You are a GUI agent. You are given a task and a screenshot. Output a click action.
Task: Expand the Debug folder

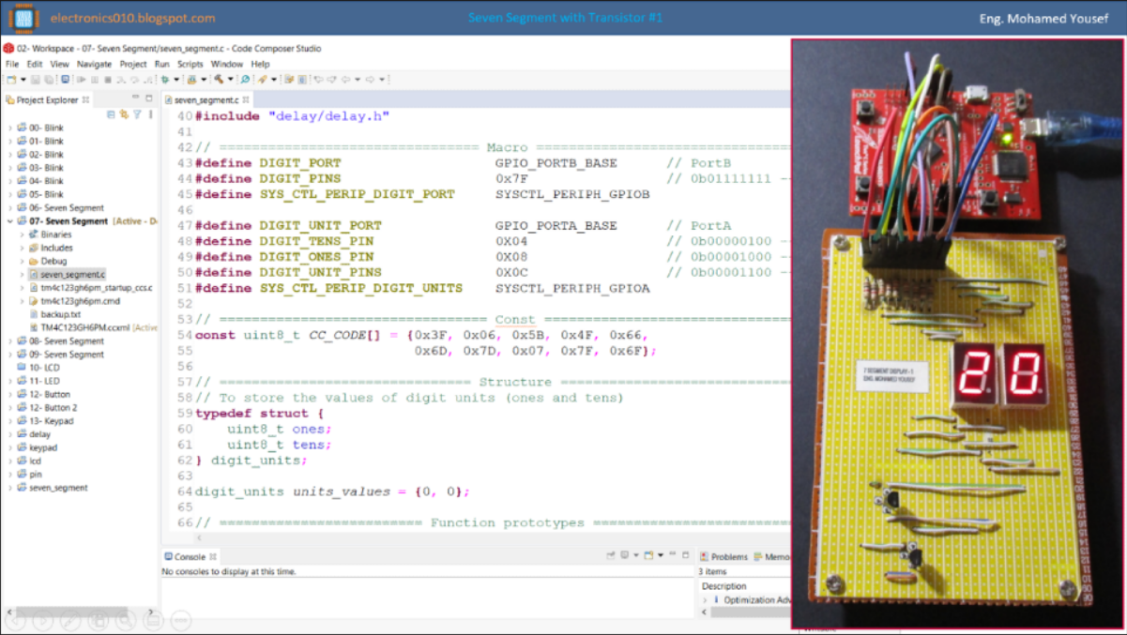[x=23, y=261]
